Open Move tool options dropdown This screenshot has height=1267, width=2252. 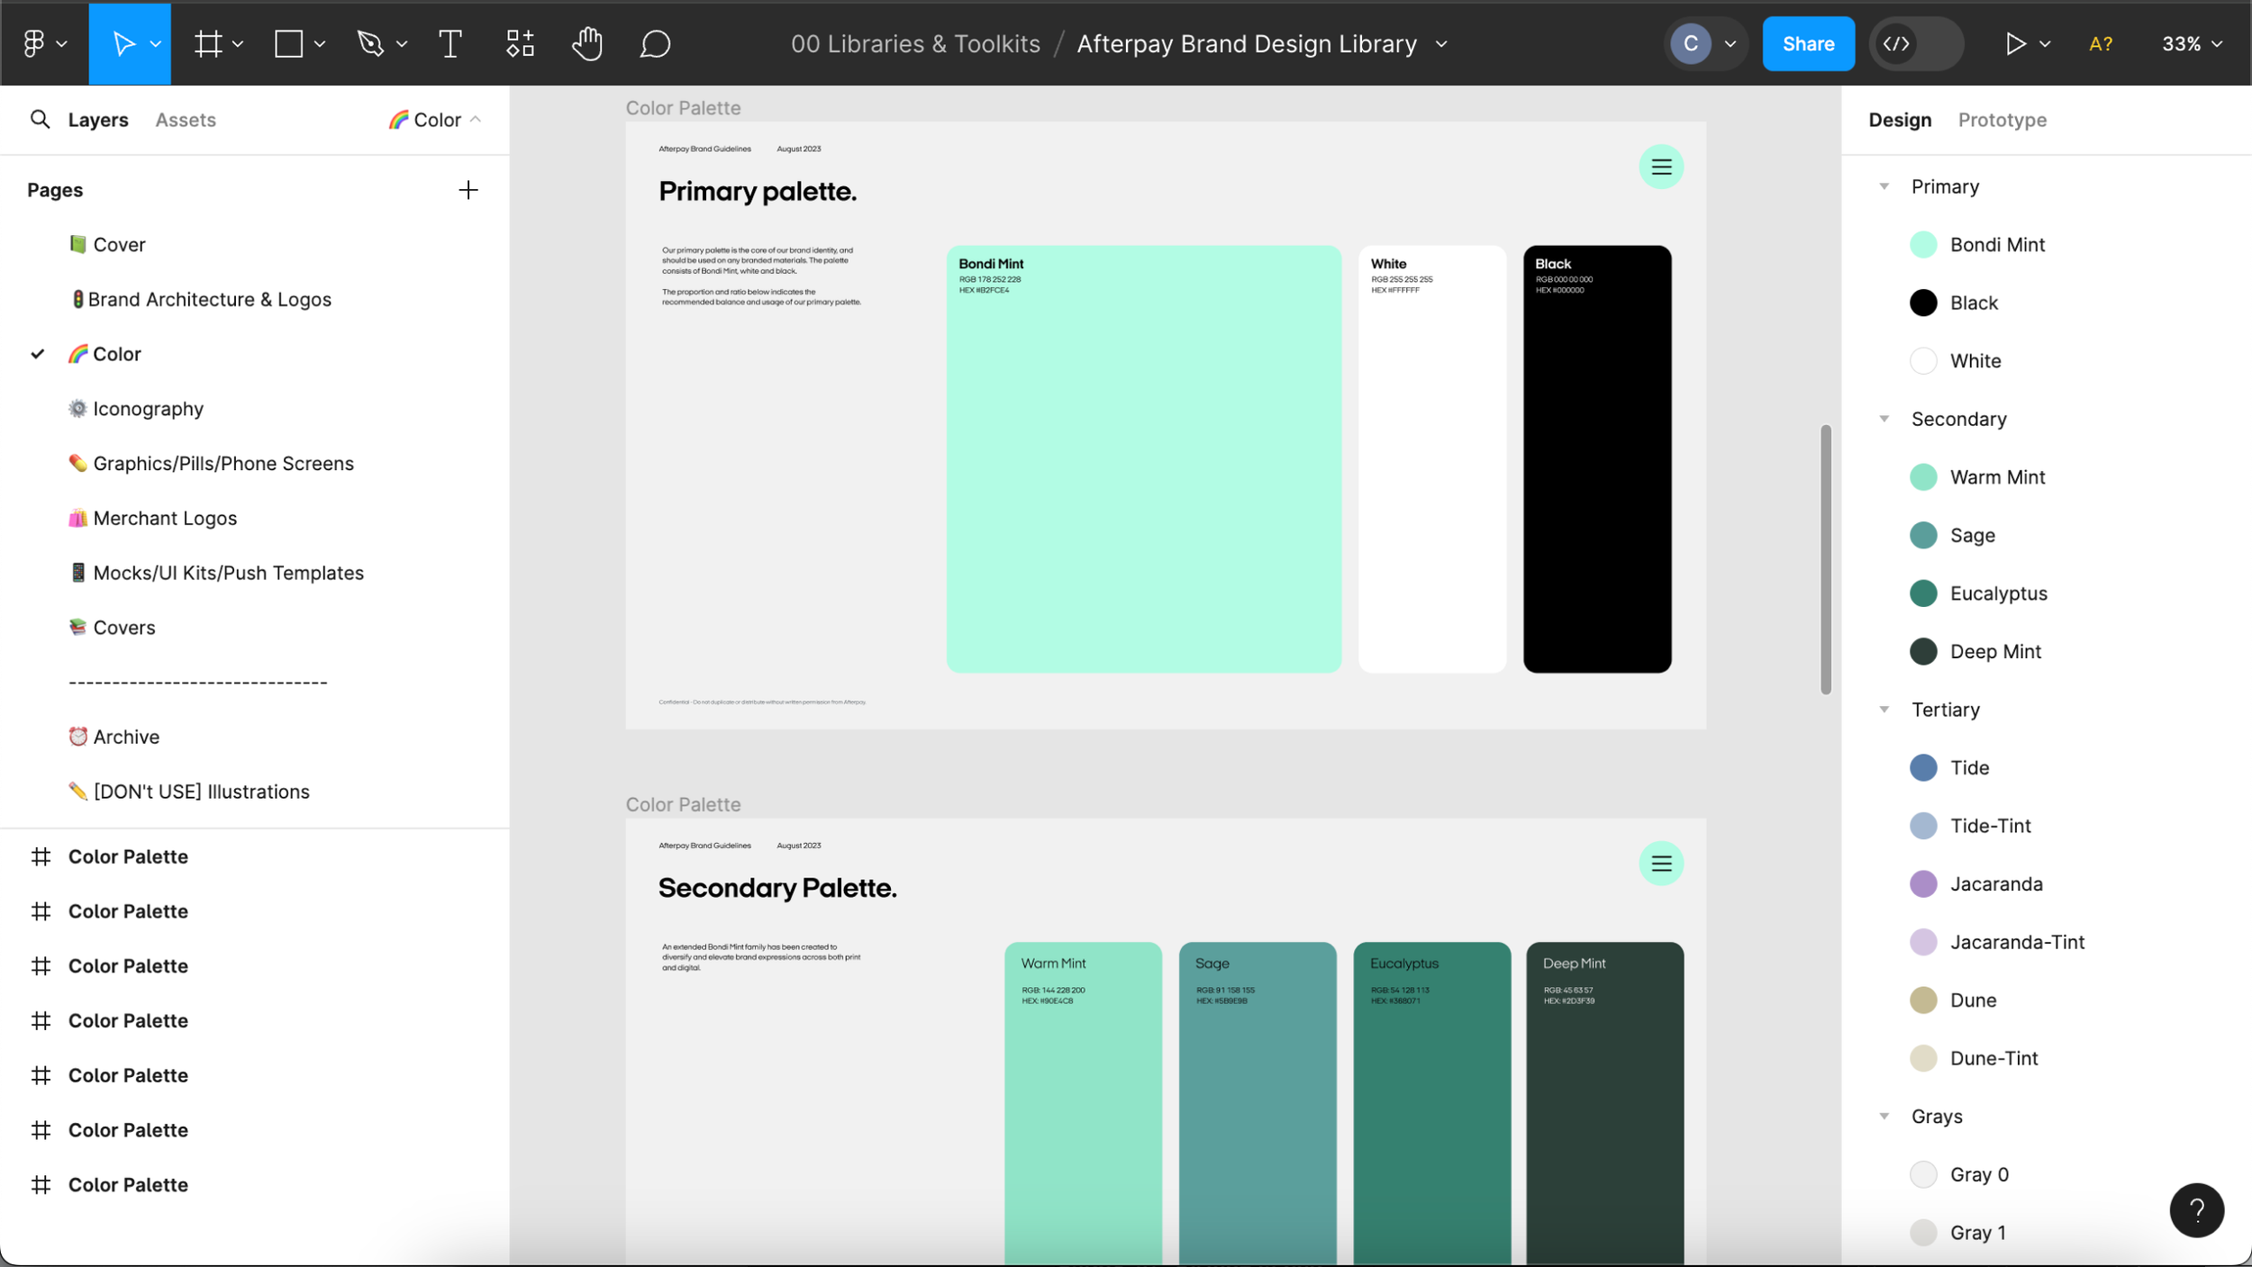point(155,43)
